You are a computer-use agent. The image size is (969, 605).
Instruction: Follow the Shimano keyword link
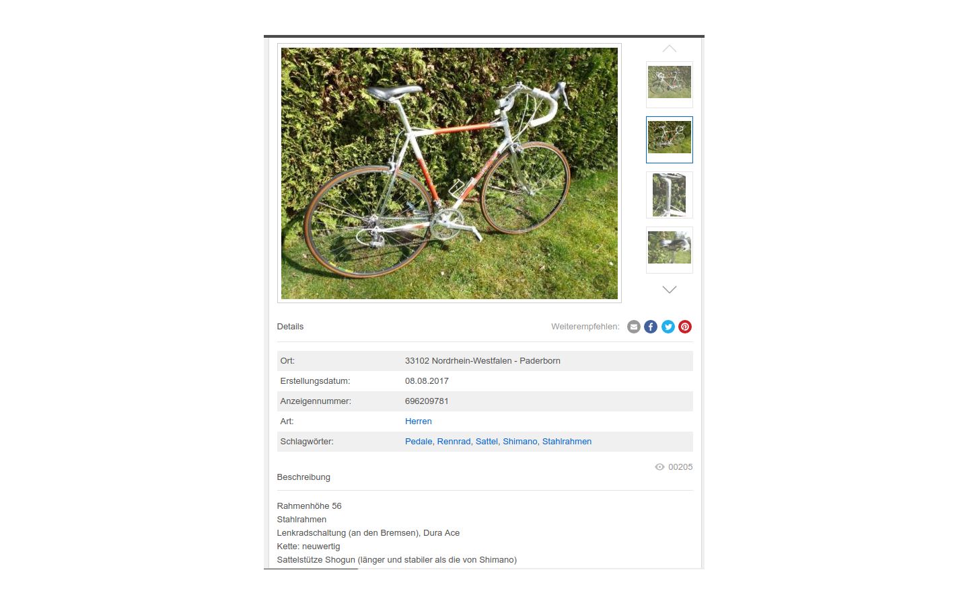(x=520, y=442)
